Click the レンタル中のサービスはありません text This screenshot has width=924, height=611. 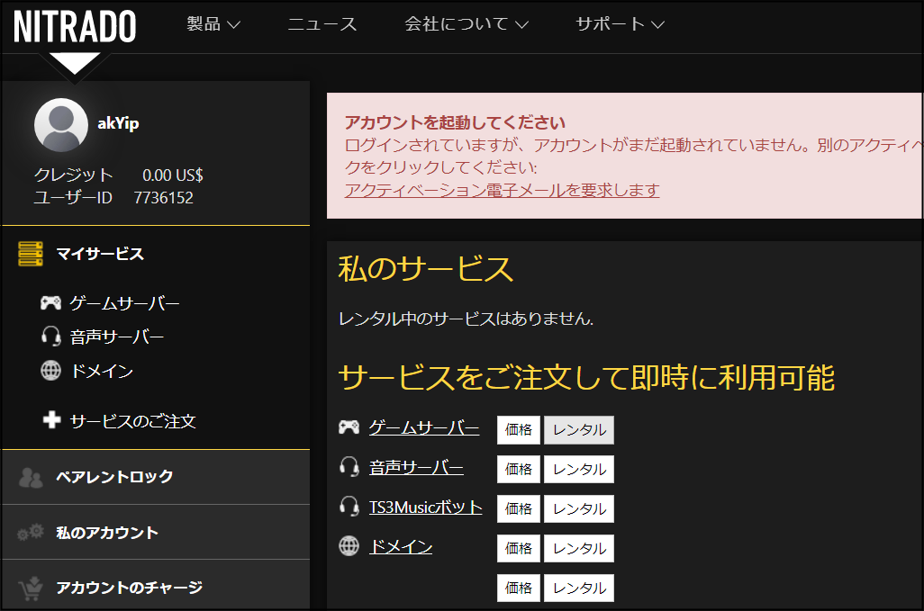tap(466, 319)
